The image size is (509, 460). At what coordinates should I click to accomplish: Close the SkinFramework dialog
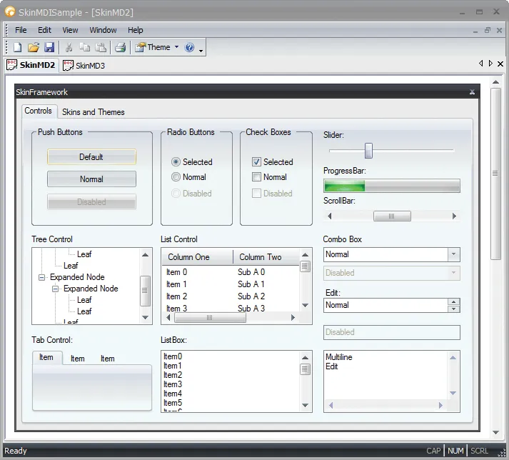point(473,92)
